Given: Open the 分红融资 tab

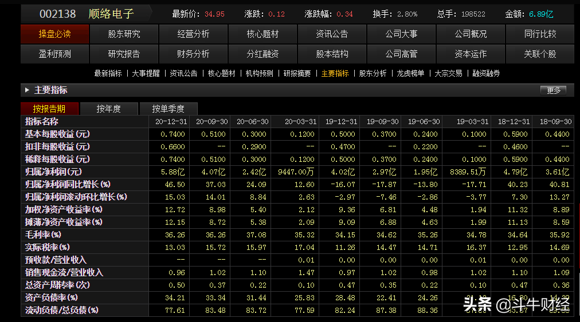Looking at the screenshot, I should (262, 54).
